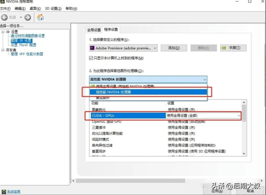The image size is (266, 195).
Task: Click the home icon in the toolbar
Action: pyautogui.click(x=40, y=17)
